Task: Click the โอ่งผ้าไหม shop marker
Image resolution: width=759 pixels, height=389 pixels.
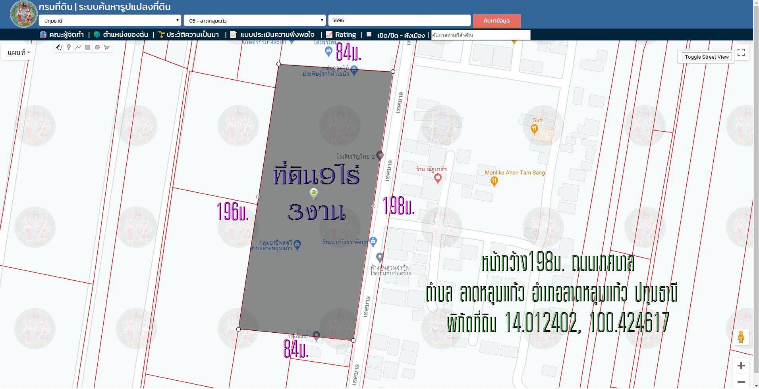Action: coord(328,51)
